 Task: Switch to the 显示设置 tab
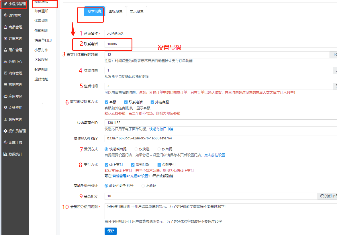click(x=137, y=11)
